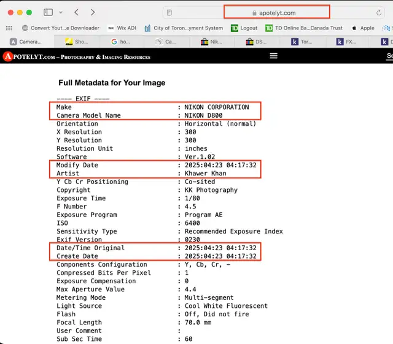Click the Max Aperture Value 4.4
This screenshot has height=344, width=393.
pos(190,289)
